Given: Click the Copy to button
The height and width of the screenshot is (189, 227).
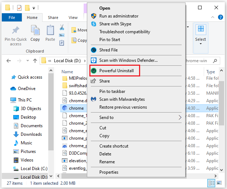Looking at the screenshot, I should click(x=79, y=40).
